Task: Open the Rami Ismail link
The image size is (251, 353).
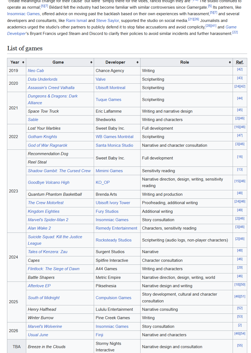Action: 76,21
